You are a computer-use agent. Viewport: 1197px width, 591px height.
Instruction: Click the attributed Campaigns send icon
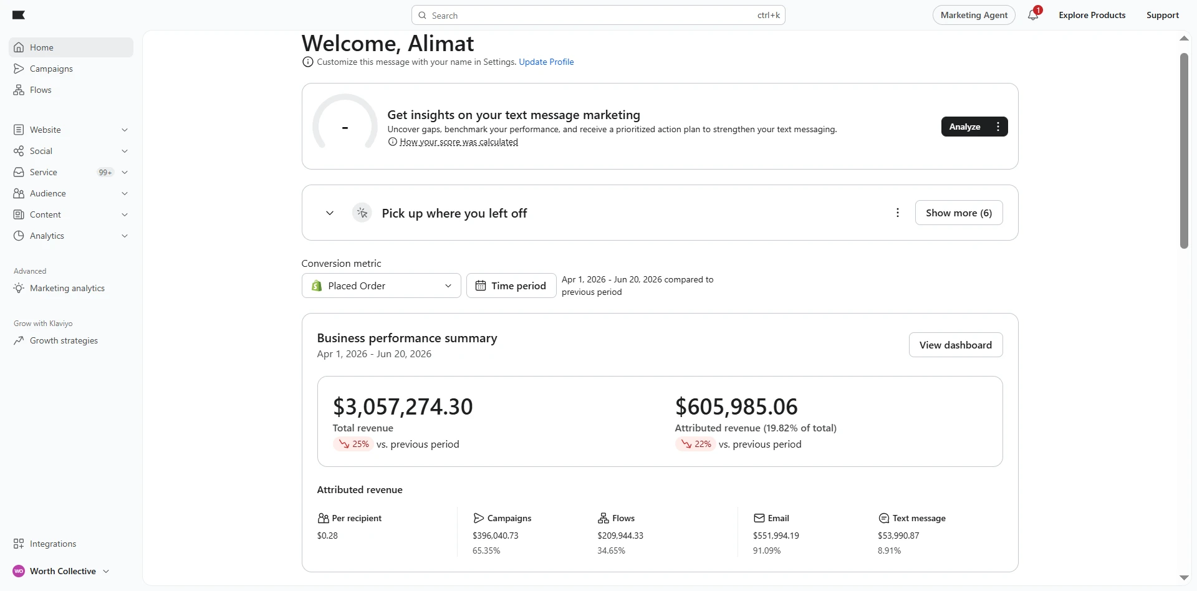click(478, 518)
